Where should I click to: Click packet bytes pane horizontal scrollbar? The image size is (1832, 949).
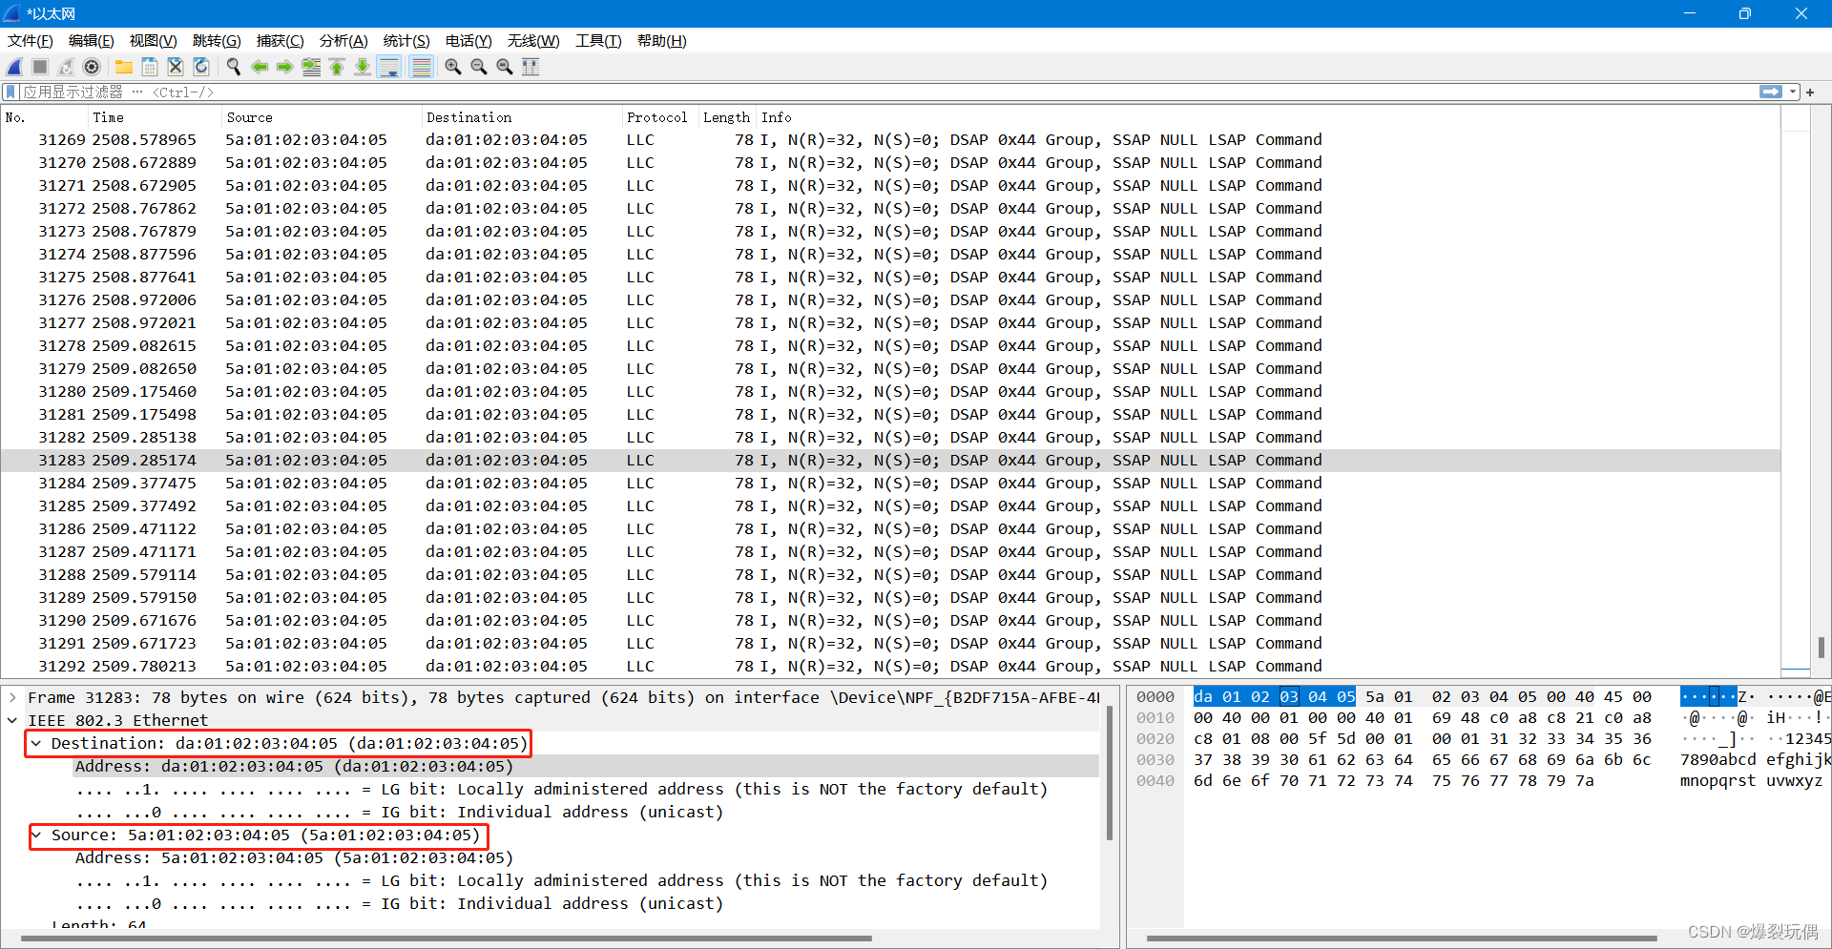[1403, 939]
